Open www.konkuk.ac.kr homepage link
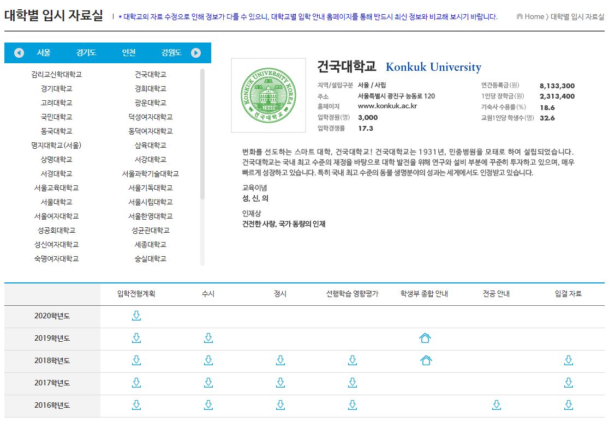This screenshot has height=423, width=609. (x=387, y=106)
